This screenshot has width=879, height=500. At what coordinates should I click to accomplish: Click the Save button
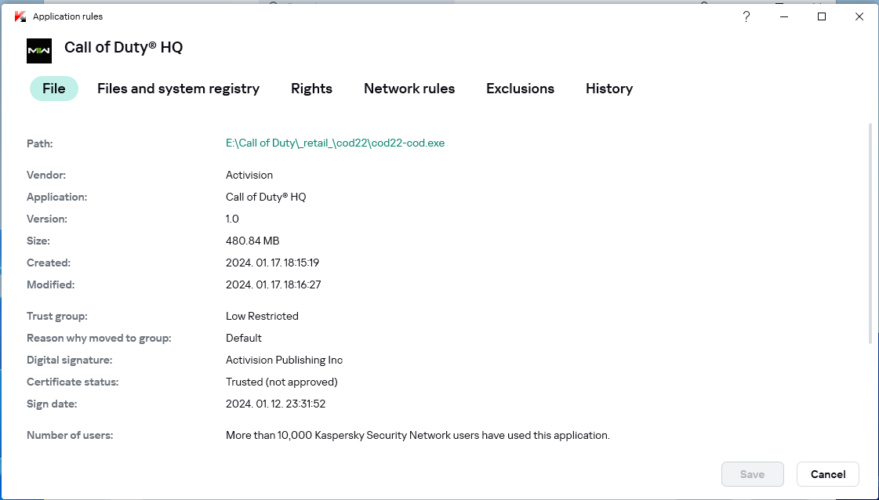click(x=752, y=474)
